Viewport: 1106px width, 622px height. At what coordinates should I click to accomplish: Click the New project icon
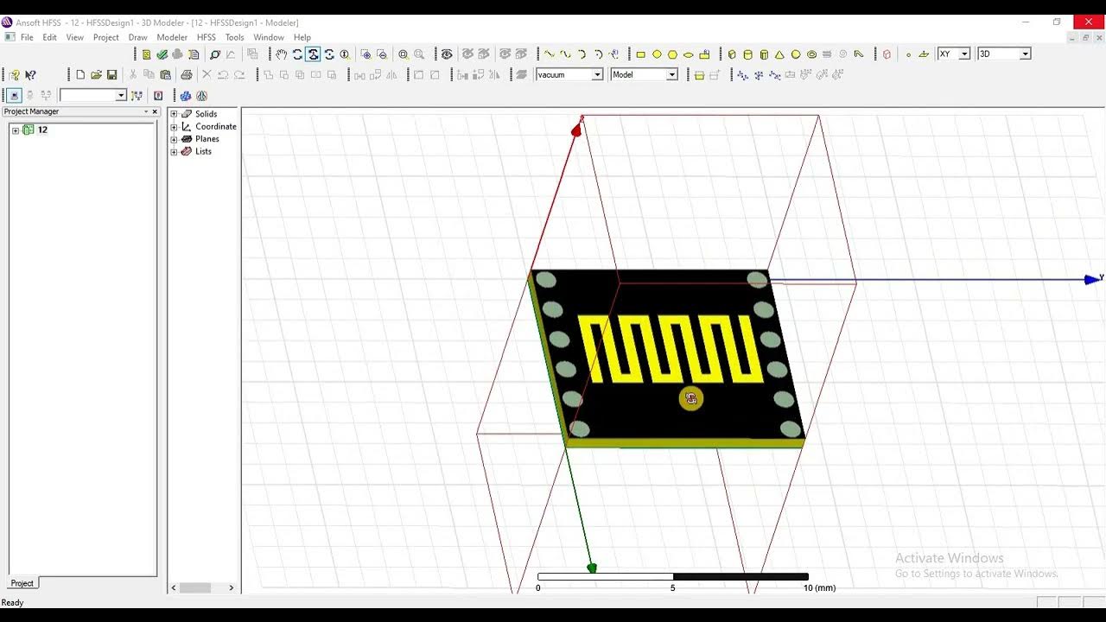click(x=80, y=75)
